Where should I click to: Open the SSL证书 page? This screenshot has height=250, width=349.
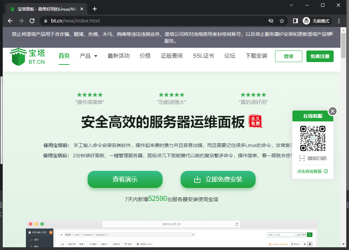tap(203, 56)
